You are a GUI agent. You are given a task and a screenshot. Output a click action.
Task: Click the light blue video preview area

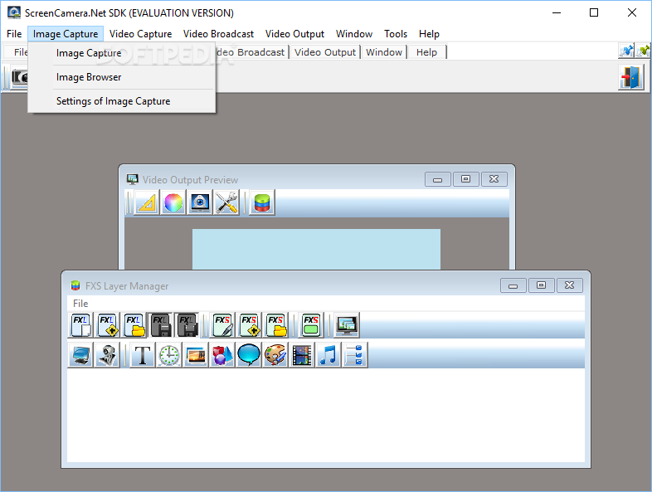316,249
